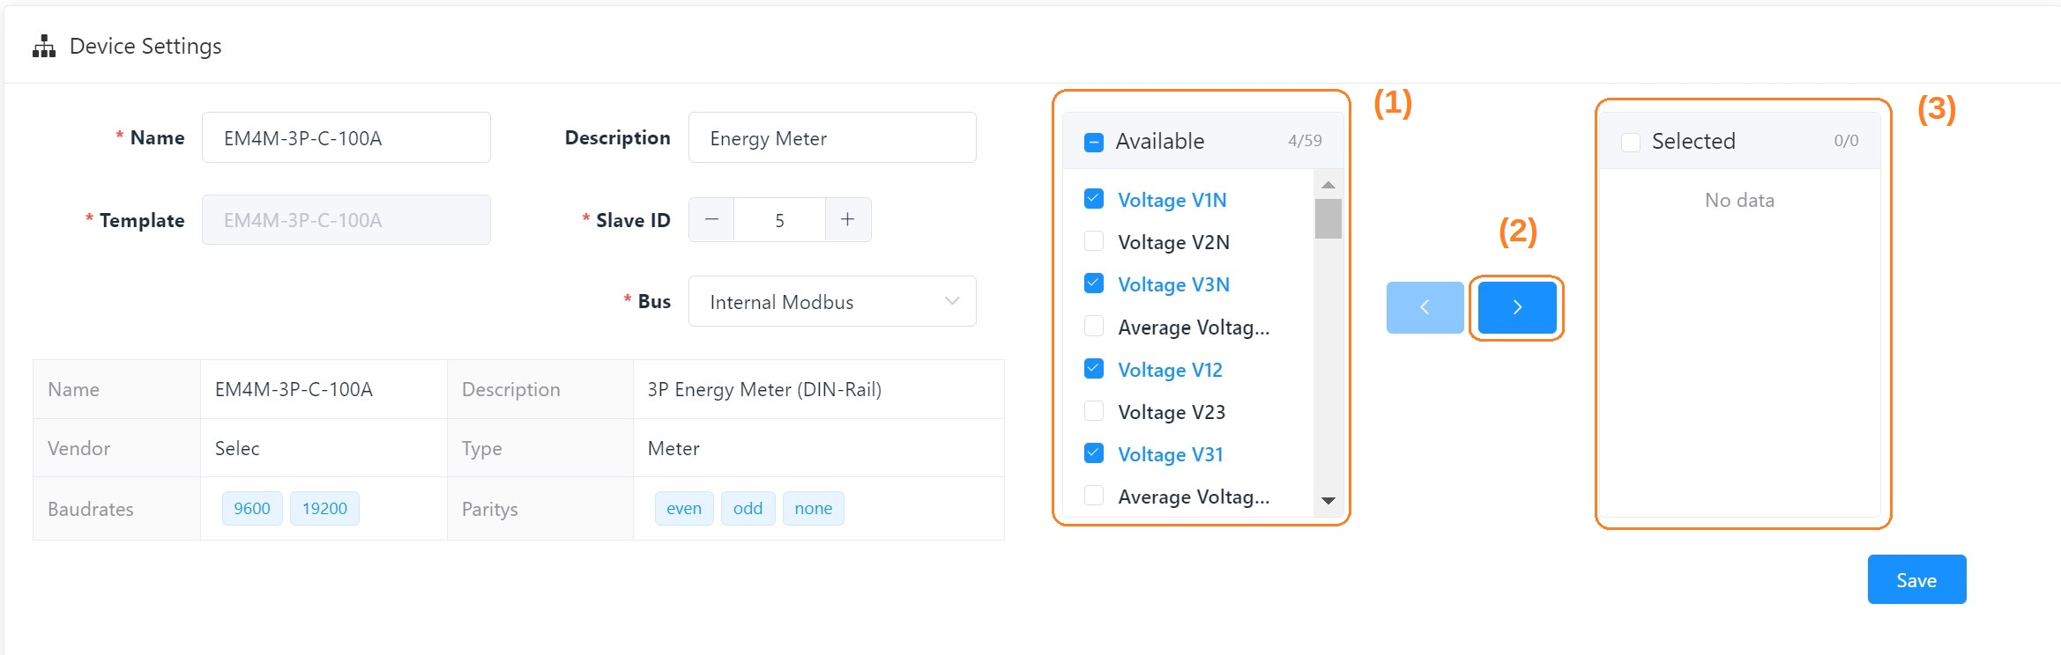Increase Slave ID with plus button
Image resolution: width=2061 pixels, height=655 pixels.
(x=847, y=219)
